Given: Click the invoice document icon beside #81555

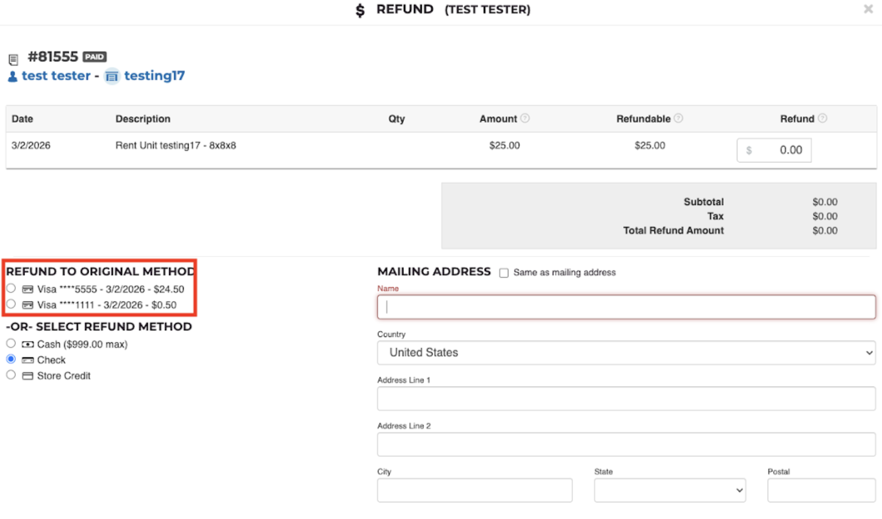Looking at the screenshot, I should click(x=13, y=59).
